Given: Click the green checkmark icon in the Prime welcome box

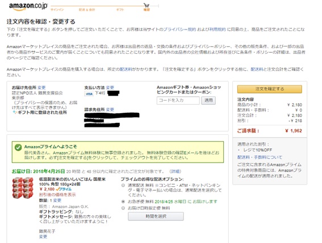Looking at the screenshot, I should [x=18, y=147].
